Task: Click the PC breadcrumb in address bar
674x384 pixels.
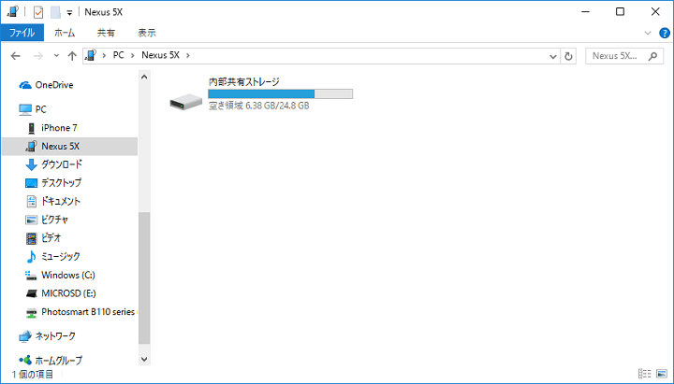Action: pyautogui.click(x=118, y=55)
